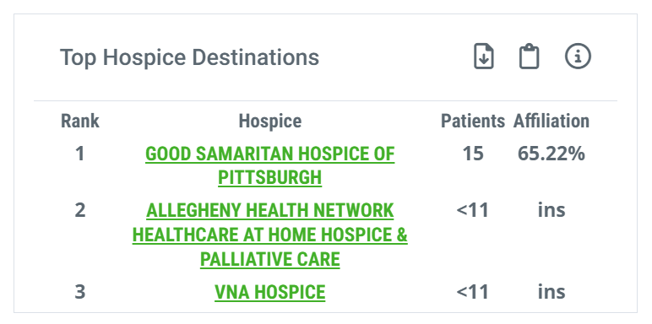
Task: Open Good Samaritan Hospice of Pittsburgh link
Action: (270, 165)
